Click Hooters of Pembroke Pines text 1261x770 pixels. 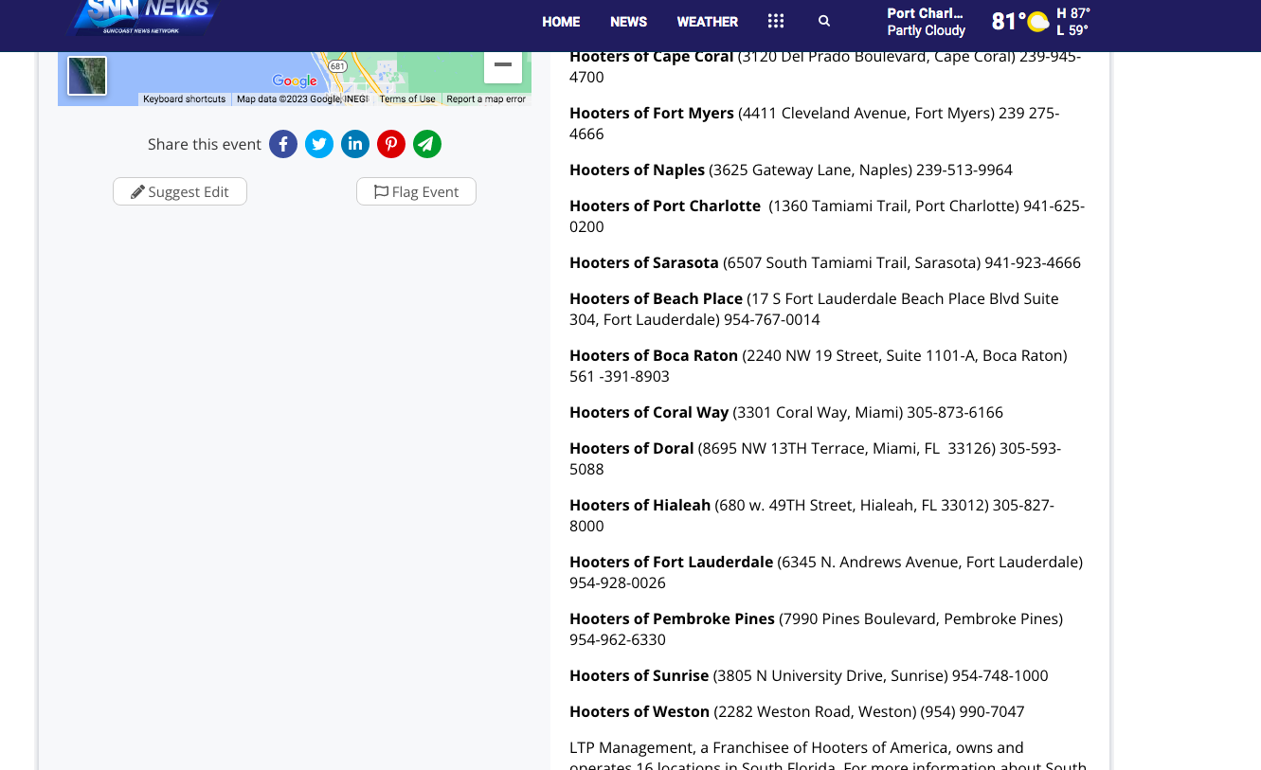pos(672,618)
